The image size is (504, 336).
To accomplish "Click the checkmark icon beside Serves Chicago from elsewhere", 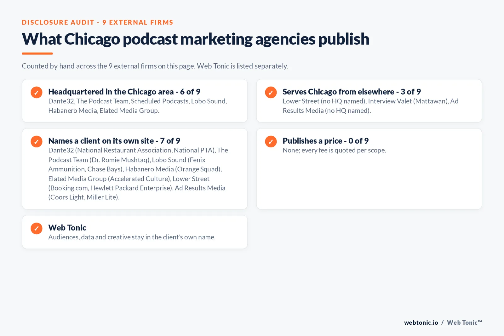I will pos(271,92).
